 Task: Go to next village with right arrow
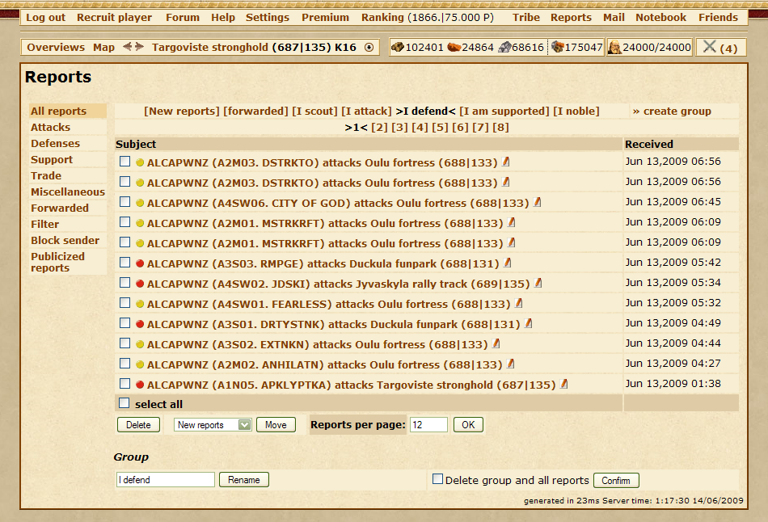pyautogui.click(x=139, y=47)
